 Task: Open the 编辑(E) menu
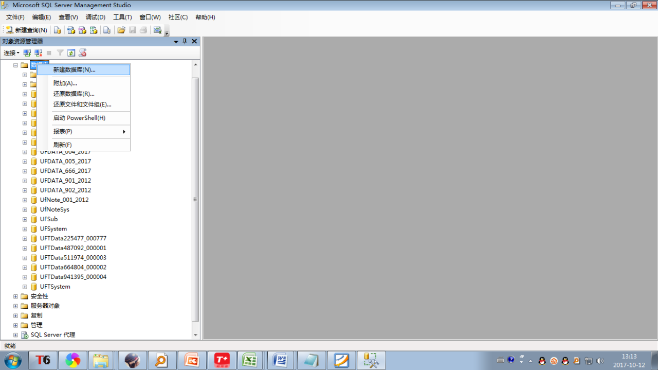click(42, 17)
